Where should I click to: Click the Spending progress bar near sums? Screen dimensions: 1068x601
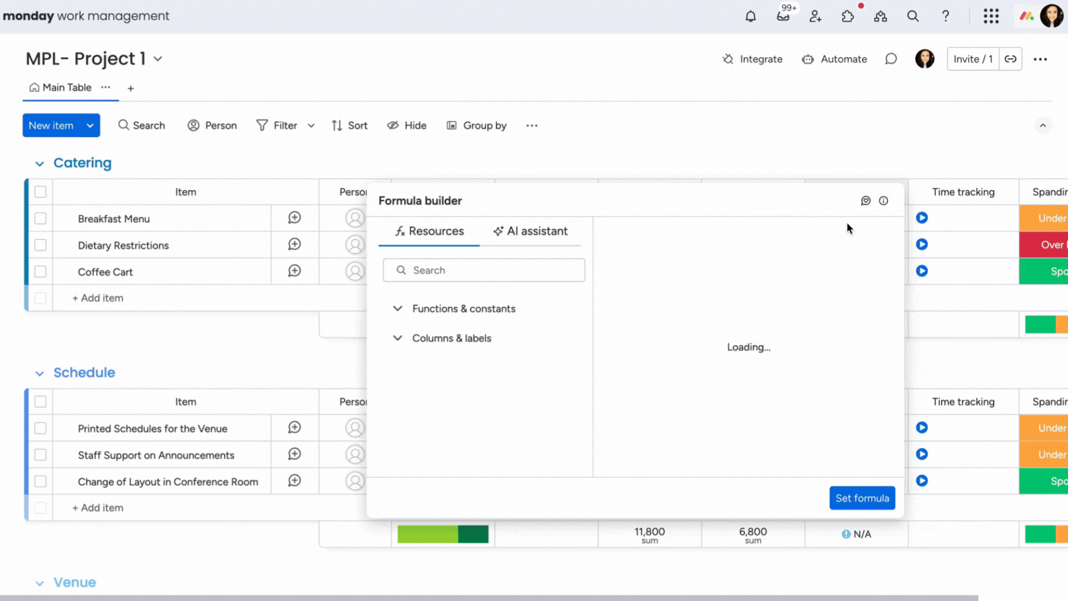(x=443, y=534)
